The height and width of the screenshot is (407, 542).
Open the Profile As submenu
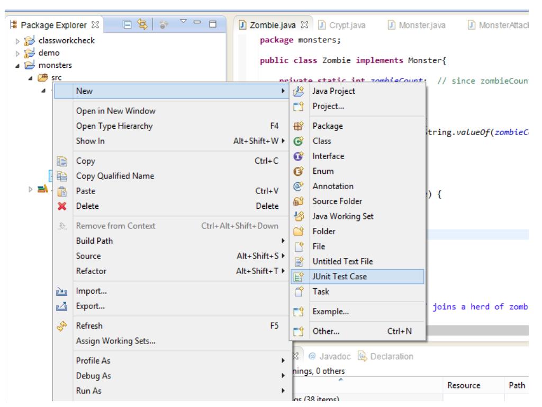[x=171, y=360]
